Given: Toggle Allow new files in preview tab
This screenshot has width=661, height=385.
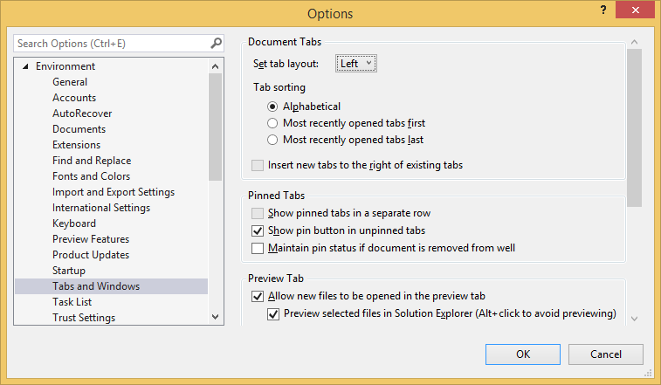Looking at the screenshot, I should coord(258,297).
